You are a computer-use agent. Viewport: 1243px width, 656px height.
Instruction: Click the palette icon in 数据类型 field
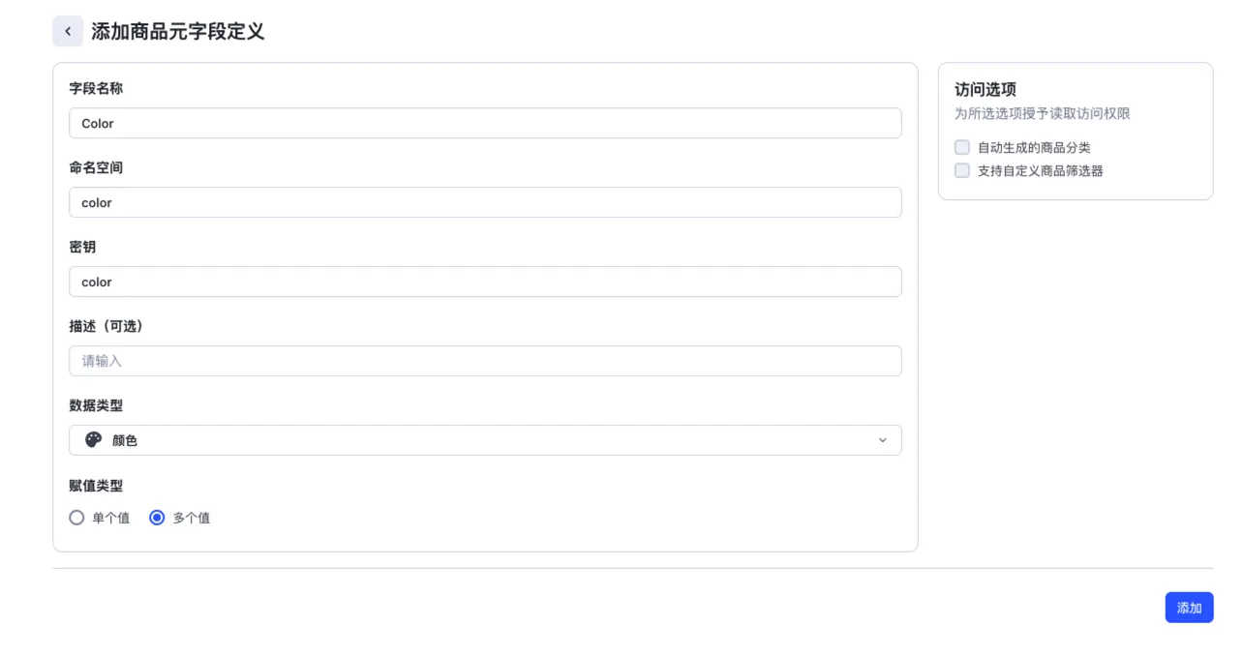pos(94,440)
